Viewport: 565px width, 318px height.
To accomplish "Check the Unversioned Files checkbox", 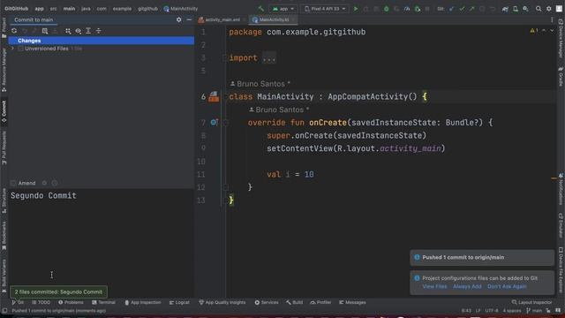I will [20, 49].
